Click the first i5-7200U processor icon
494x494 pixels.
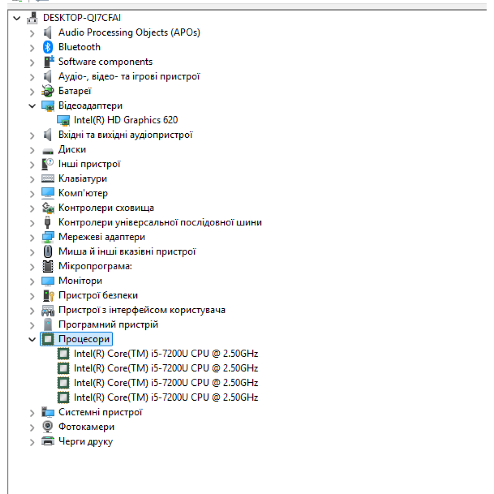(x=63, y=354)
